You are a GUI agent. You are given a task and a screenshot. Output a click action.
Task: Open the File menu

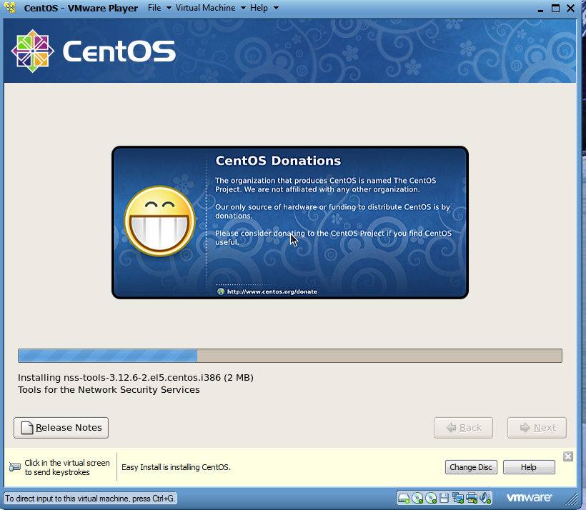[x=154, y=8]
